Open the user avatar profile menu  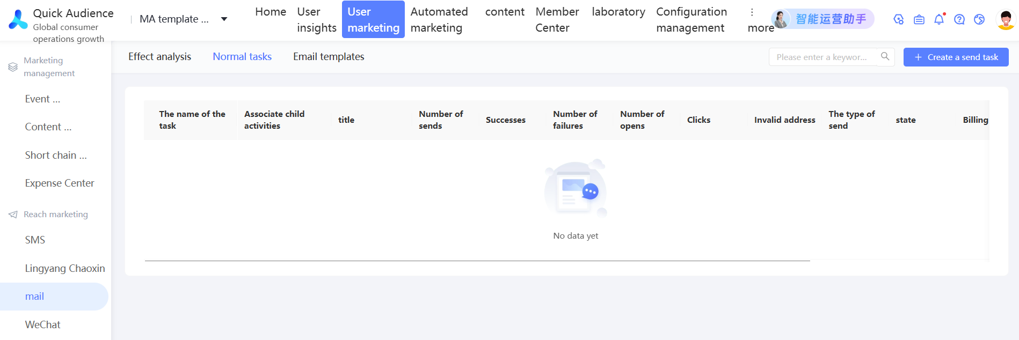click(1005, 19)
